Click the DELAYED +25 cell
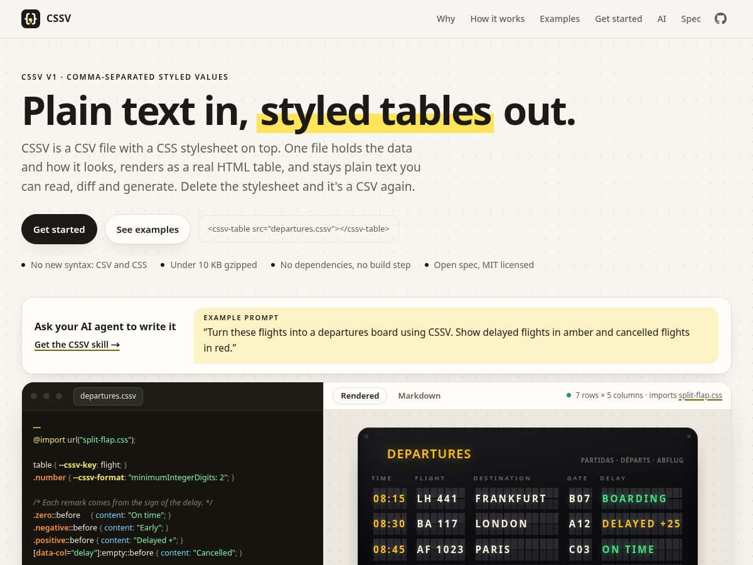 [641, 524]
